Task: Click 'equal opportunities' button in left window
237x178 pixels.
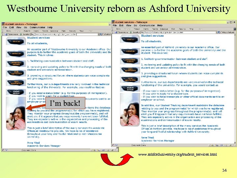Action: 16,82
